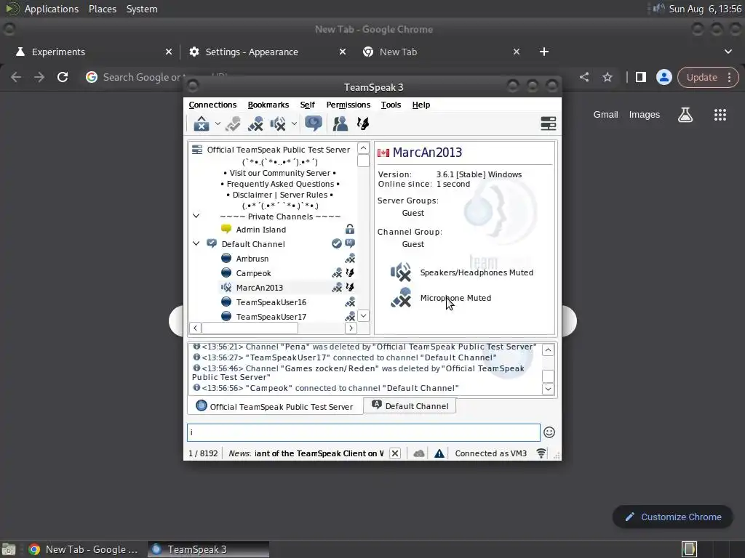Toggle microphone mute in TeamSpeak toolbar
The image size is (745, 558).
tap(255, 124)
